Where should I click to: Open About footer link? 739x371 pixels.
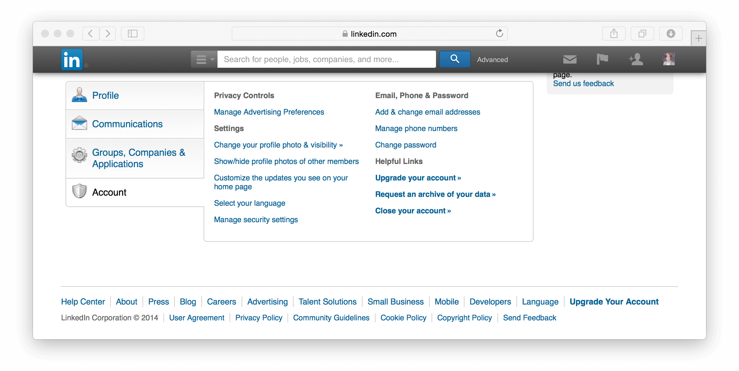click(x=127, y=302)
